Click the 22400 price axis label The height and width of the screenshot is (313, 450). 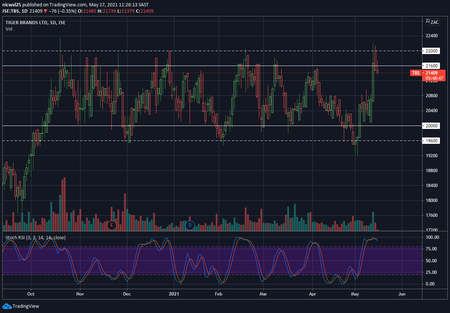431,36
